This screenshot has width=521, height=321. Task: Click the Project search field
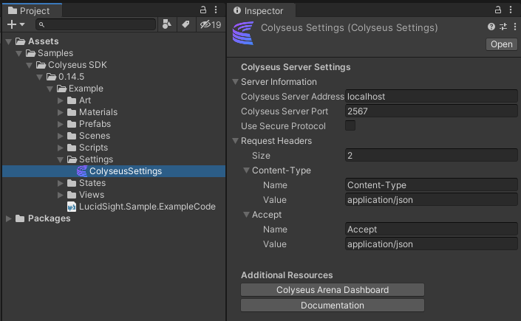pyautogui.click(x=95, y=24)
